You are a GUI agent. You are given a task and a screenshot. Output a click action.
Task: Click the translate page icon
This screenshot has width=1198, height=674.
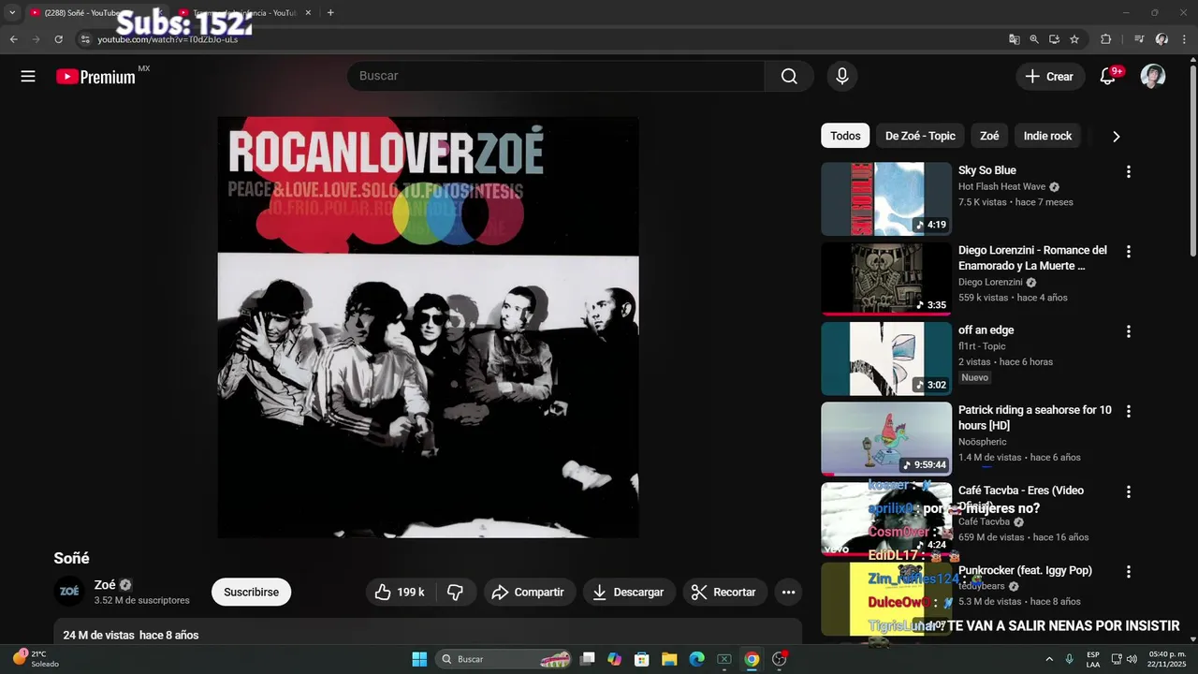(x=1014, y=39)
